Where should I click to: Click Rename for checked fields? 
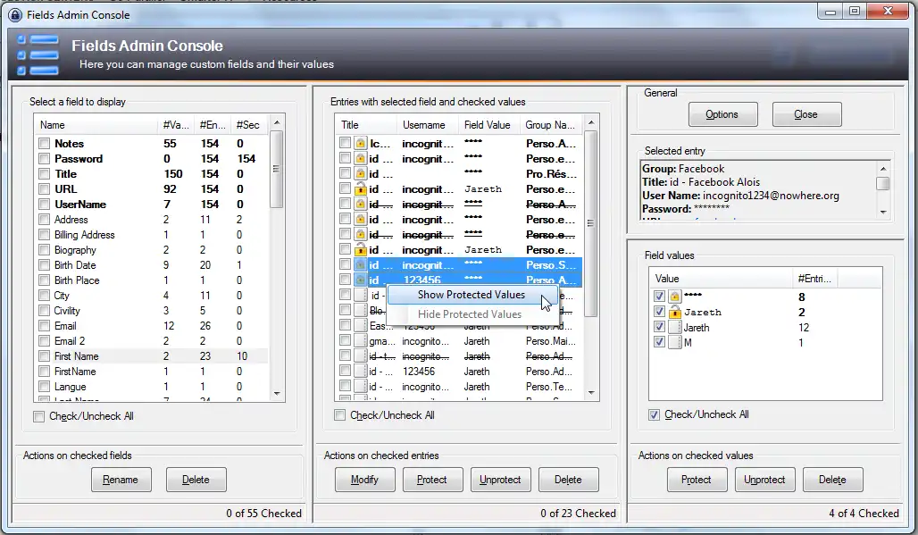click(121, 480)
